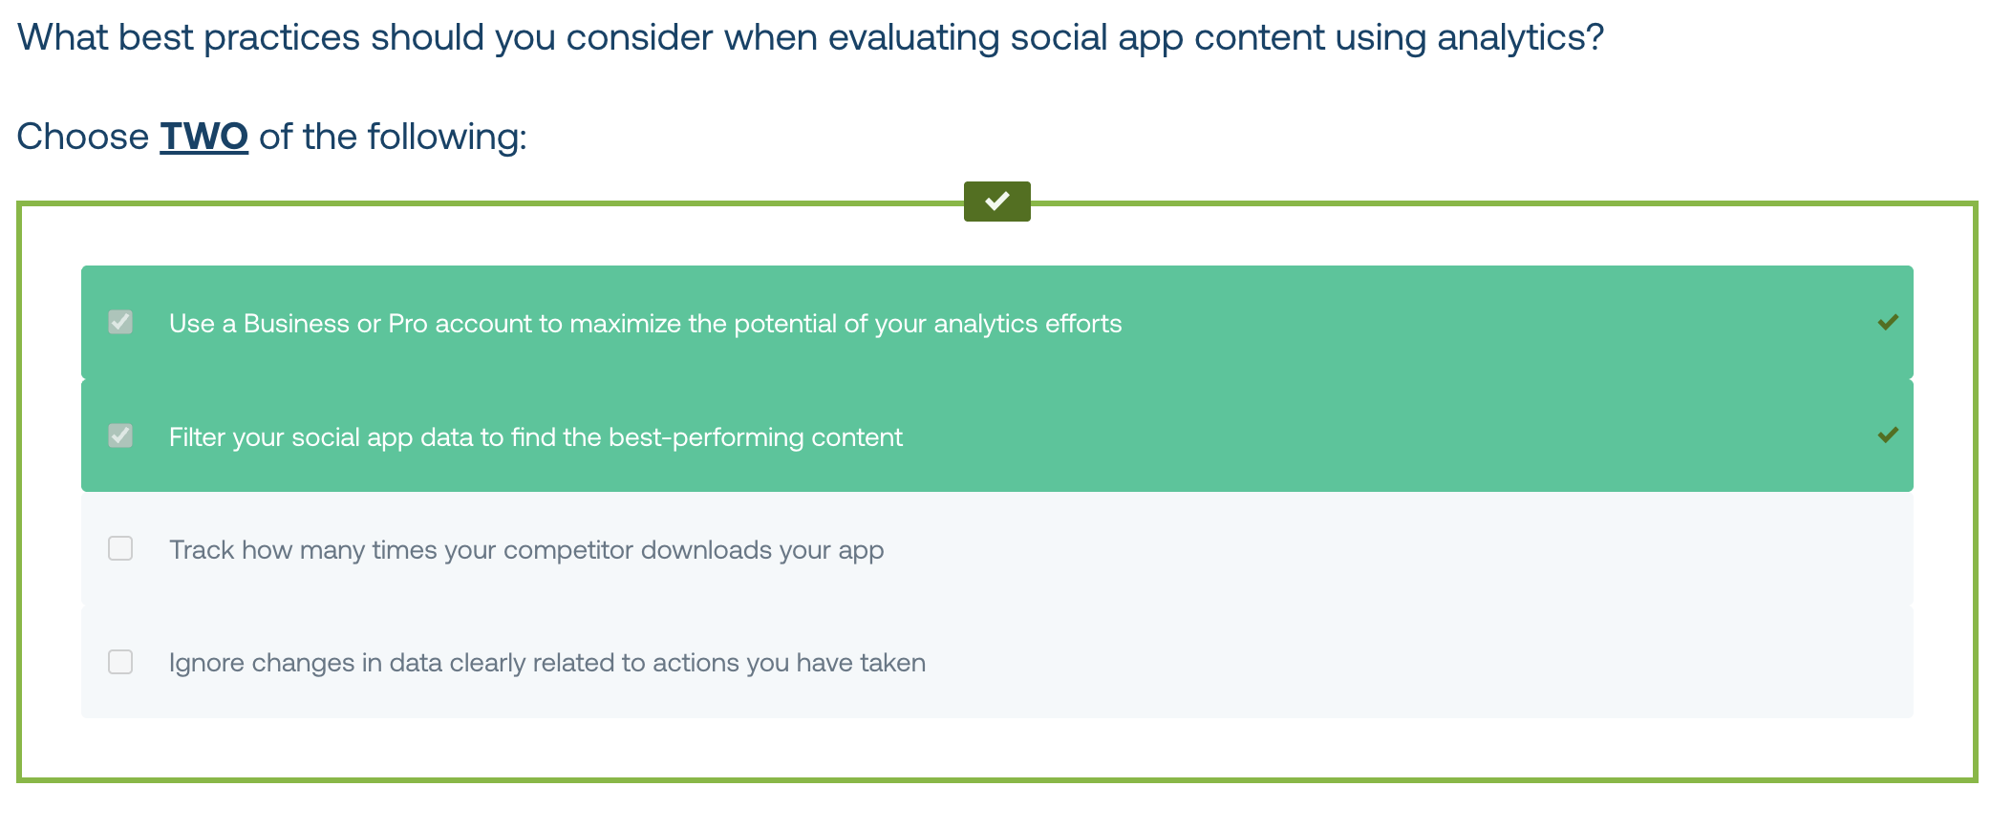Click empty area of Track competitor row
Image resolution: width=2012 pixels, height=829 pixels.
click(1385, 549)
